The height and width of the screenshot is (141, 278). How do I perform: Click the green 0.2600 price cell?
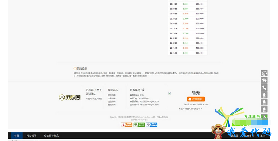[185, 19]
